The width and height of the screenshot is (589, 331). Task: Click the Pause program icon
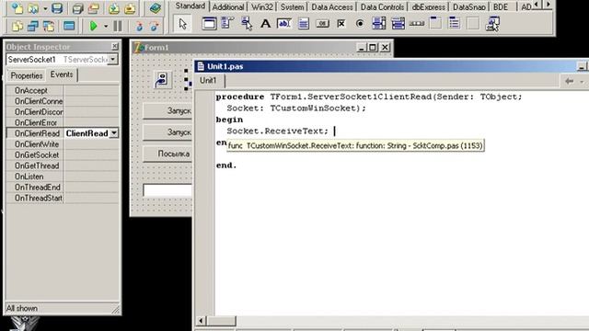tap(118, 26)
